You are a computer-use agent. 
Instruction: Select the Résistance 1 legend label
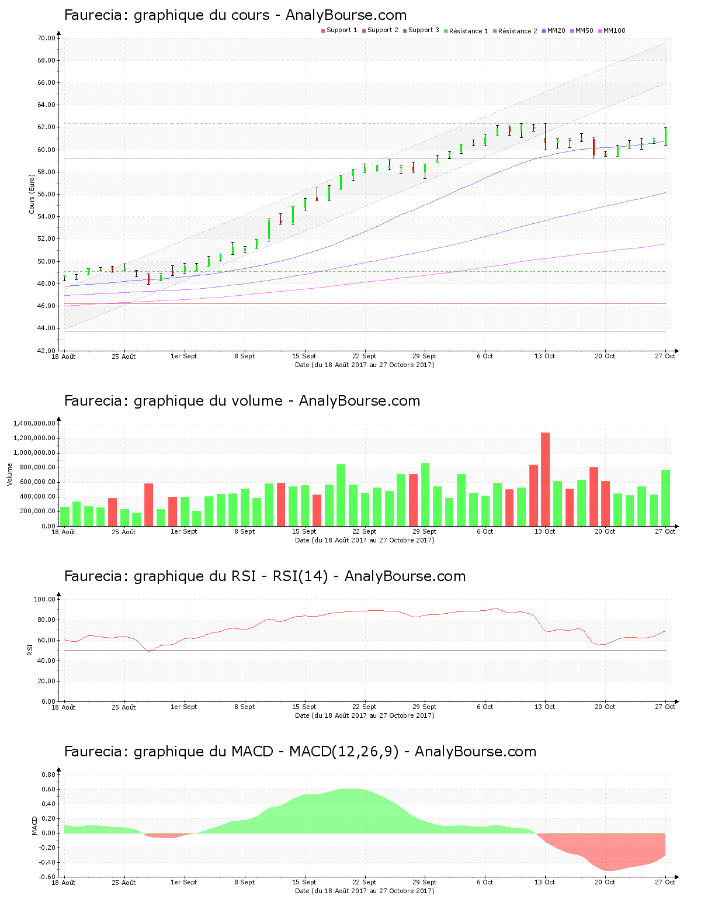[469, 31]
